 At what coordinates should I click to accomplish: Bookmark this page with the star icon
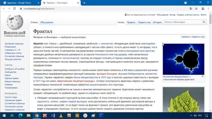point(196,9)
